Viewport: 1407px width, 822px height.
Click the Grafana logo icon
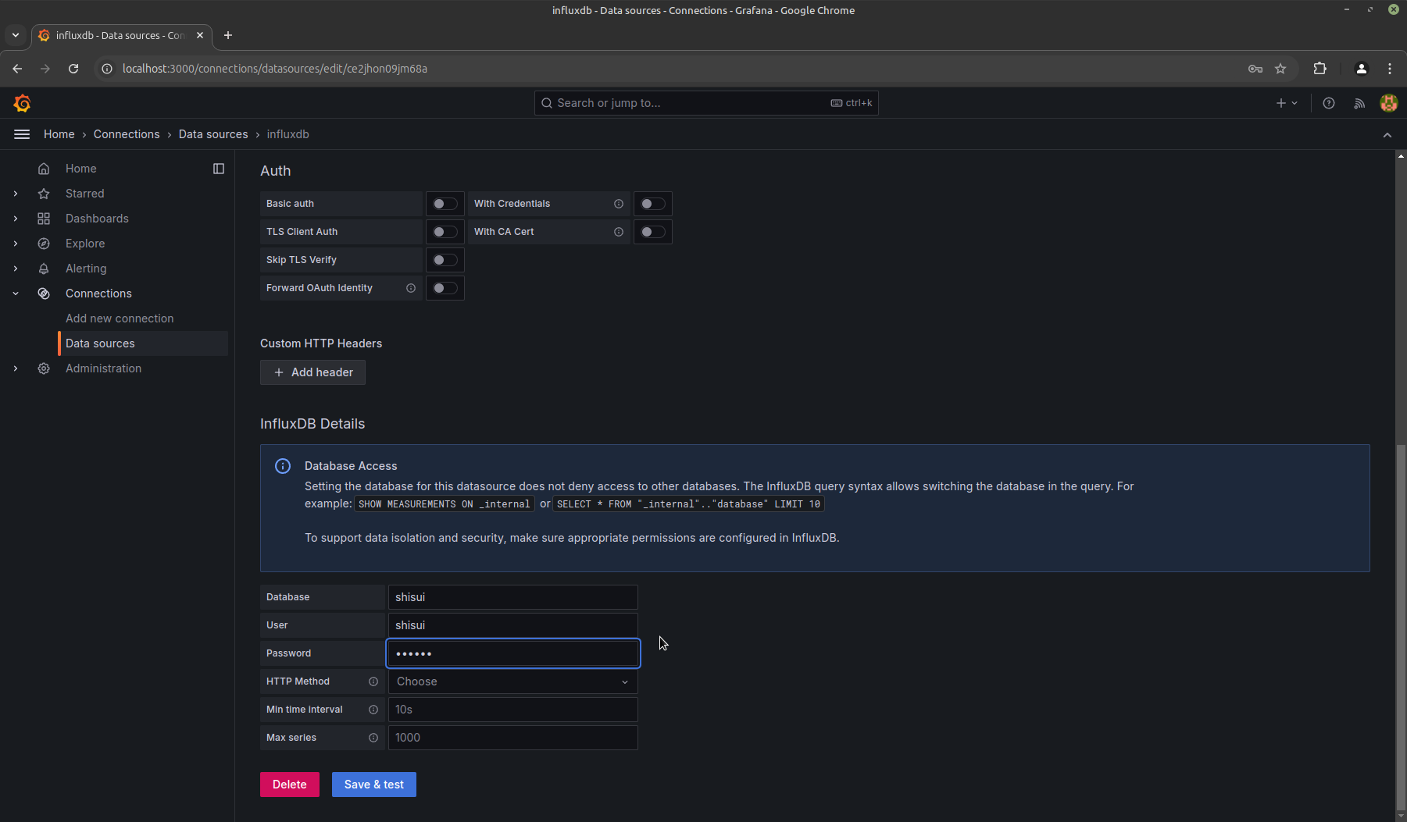(x=22, y=103)
